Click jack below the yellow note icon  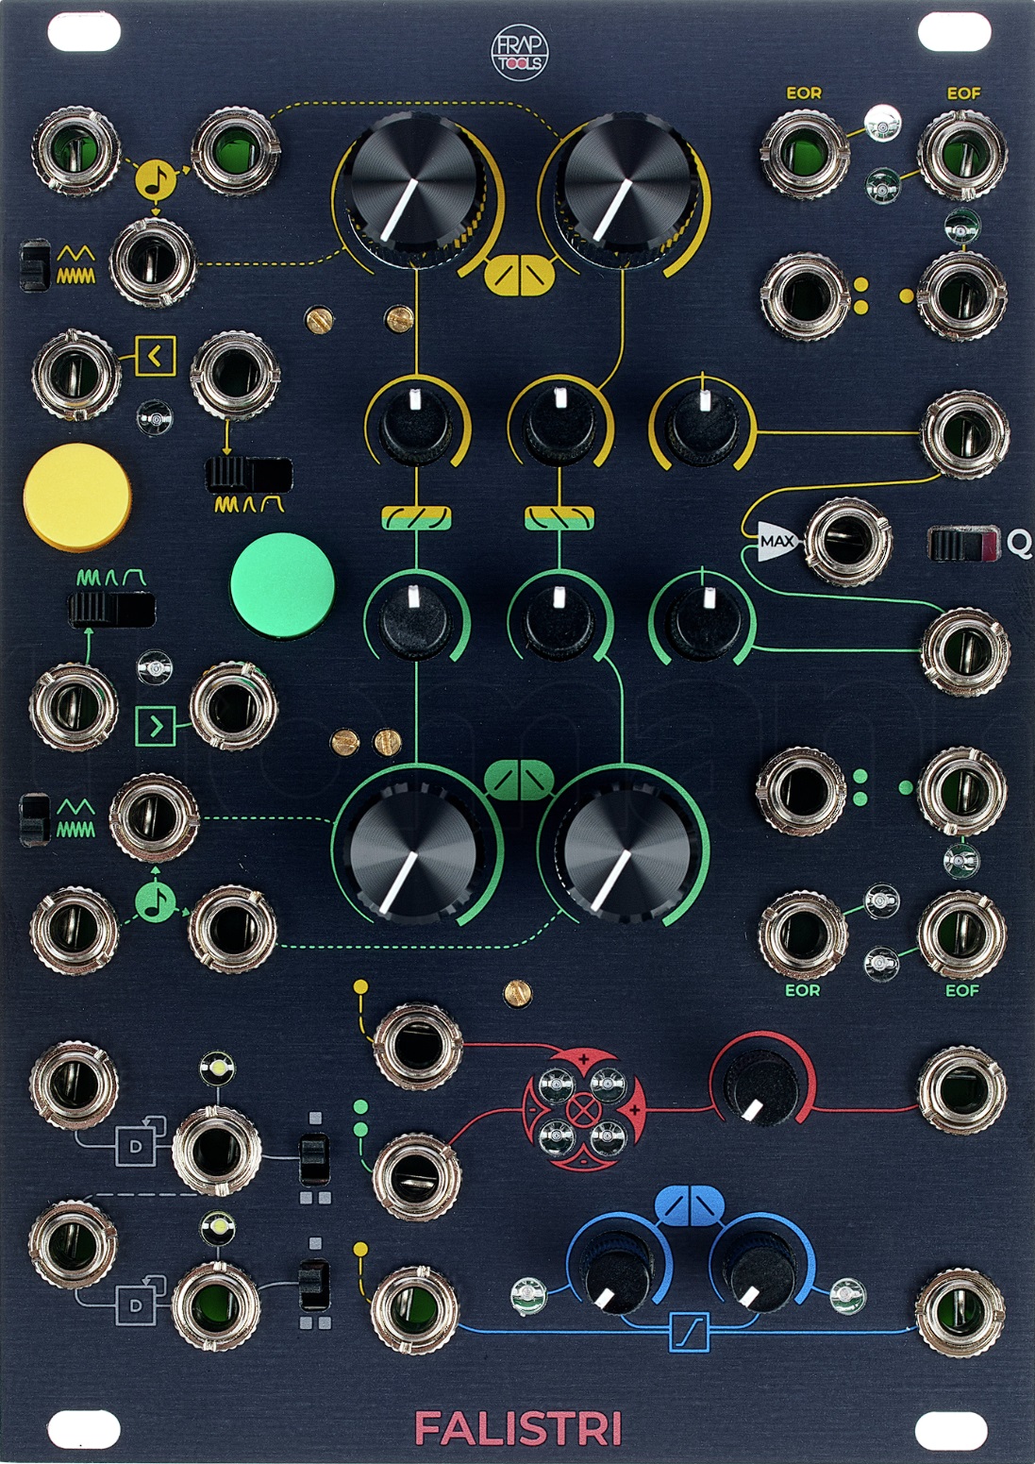(x=154, y=261)
